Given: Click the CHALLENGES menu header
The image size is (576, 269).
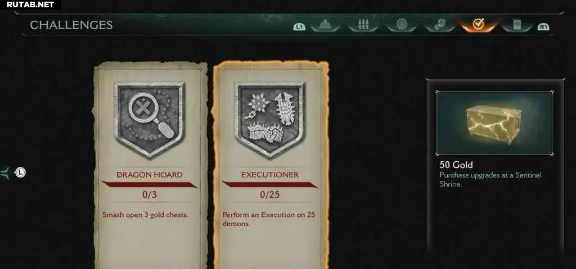Looking at the screenshot, I should coord(71,25).
